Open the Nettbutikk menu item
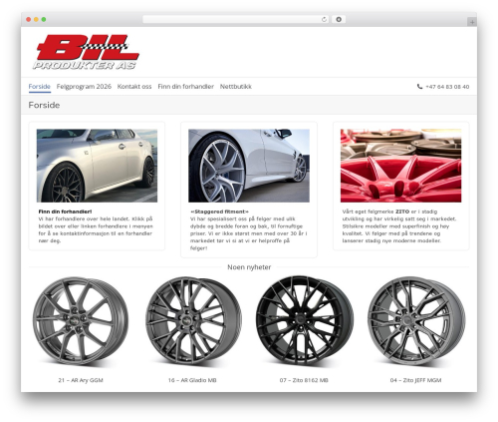Image resolution: width=498 pixels, height=422 pixels. [236, 87]
